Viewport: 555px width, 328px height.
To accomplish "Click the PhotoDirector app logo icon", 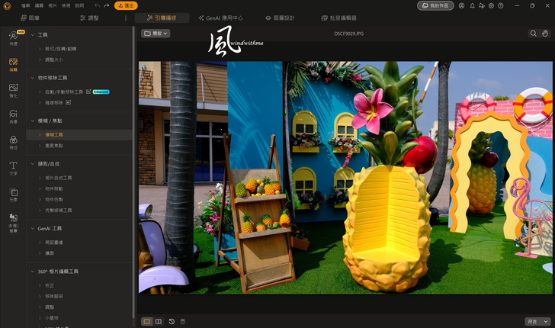I will (7, 5).
